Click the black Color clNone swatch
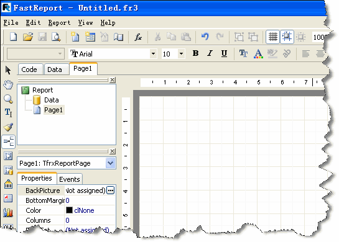The image size is (339, 242). 69,210
